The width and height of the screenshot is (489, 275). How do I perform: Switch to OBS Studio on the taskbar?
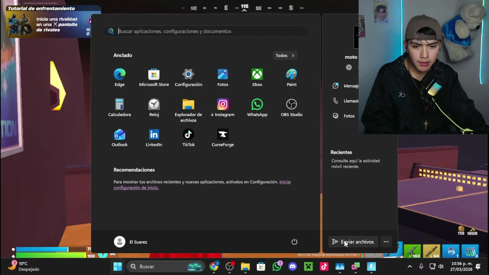(230, 267)
